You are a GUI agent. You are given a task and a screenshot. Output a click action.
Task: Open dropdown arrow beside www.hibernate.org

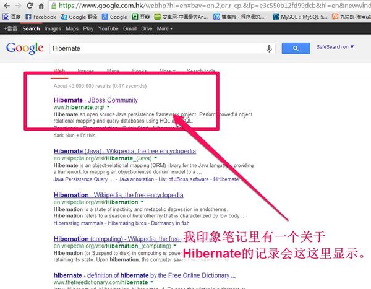click(108, 107)
